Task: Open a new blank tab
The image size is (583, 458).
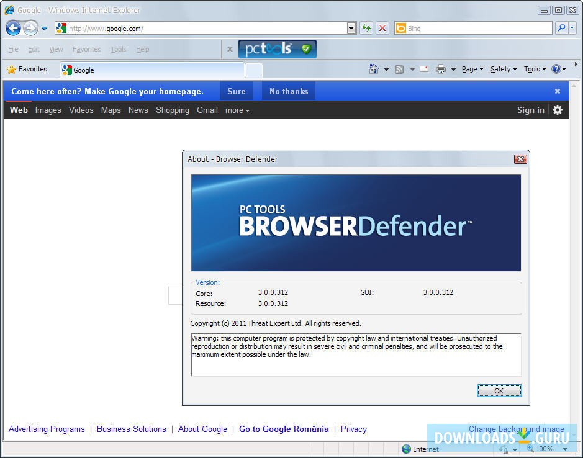Action: point(254,70)
